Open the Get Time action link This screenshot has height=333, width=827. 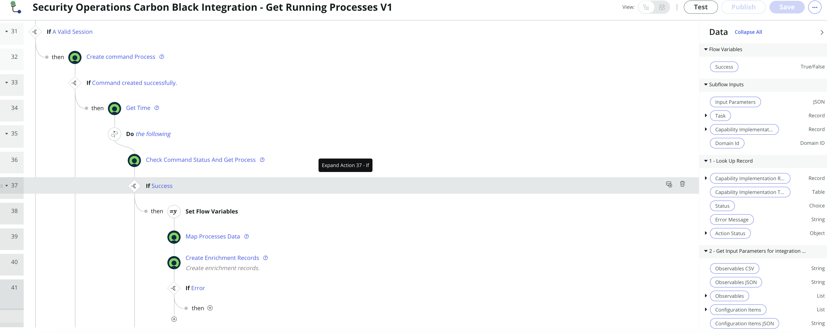(138, 108)
